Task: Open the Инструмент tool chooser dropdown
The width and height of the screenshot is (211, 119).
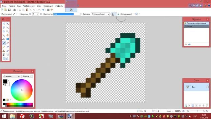Action: (17, 14)
